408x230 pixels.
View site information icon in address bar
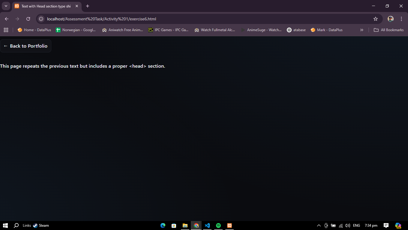click(x=41, y=19)
